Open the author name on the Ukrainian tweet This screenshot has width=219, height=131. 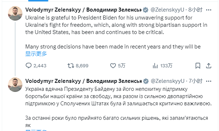tap(83, 81)
